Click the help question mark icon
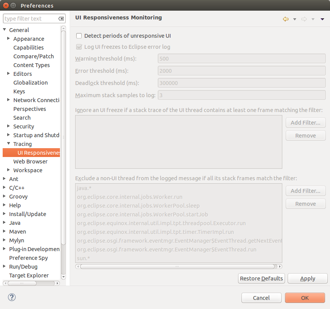Viewport: 330px width, 309px height. (x=12, y=297)
